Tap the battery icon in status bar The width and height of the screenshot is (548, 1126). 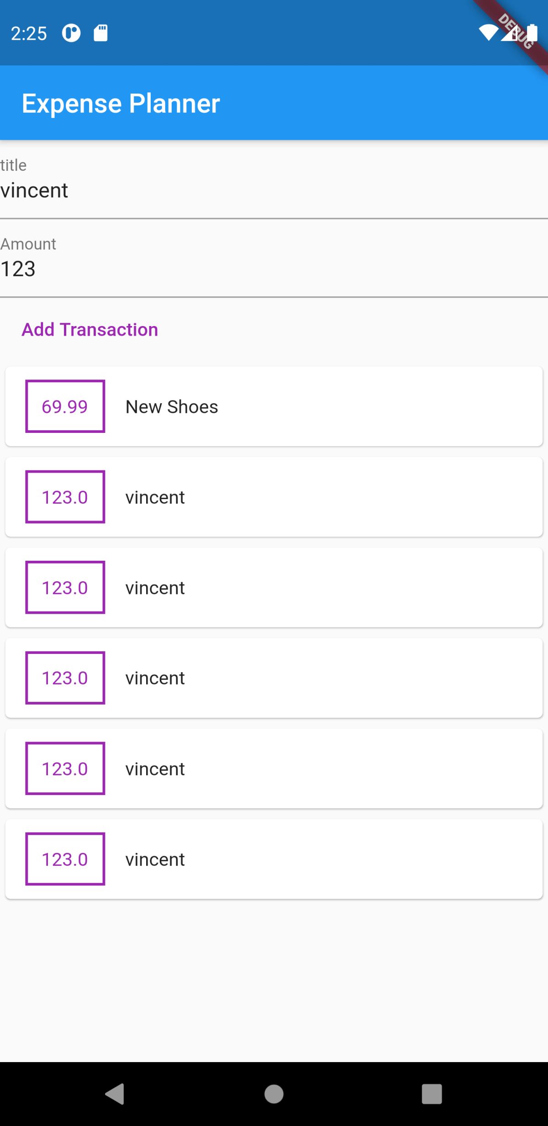[532, 33]
